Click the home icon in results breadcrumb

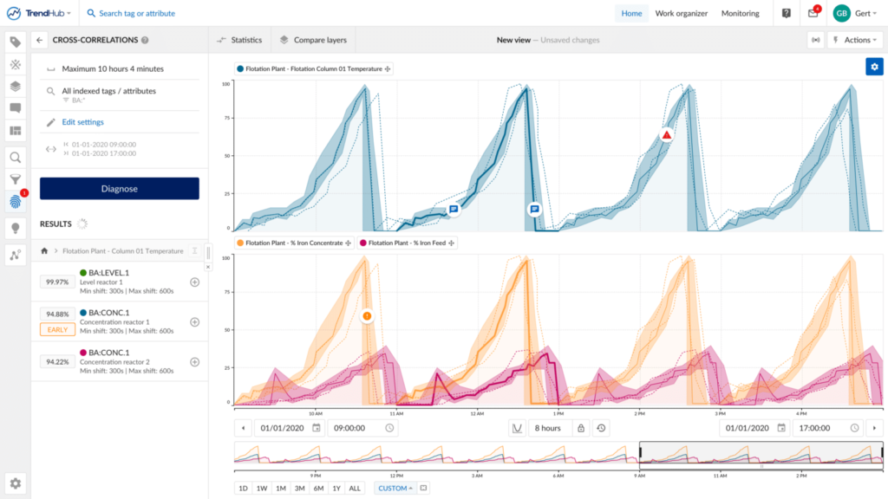point(44,250)
